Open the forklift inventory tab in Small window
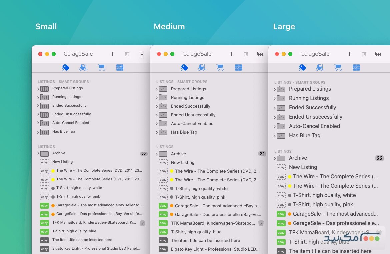Viewport: 390px width, 254px height. tap(83, 68)
